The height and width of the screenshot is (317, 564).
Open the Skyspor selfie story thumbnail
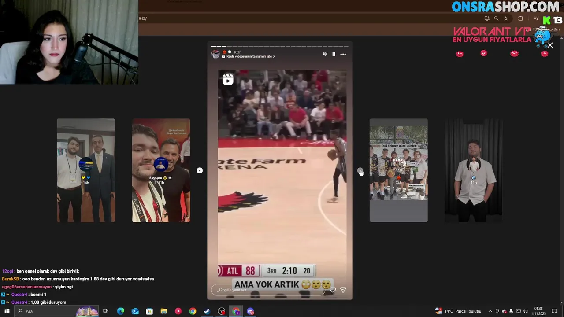pyautogui.click(x=161, y=170)
